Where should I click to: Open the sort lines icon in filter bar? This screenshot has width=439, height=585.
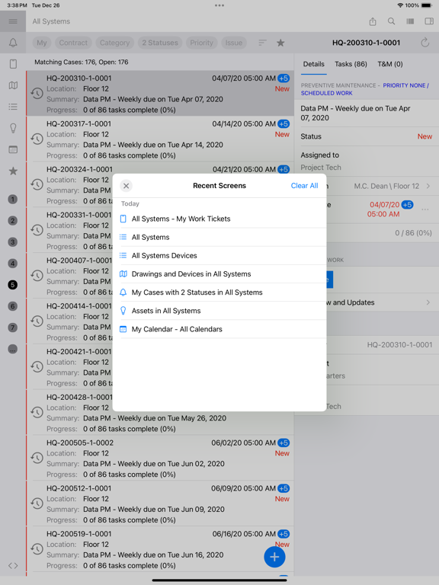(x=262, y=43)
